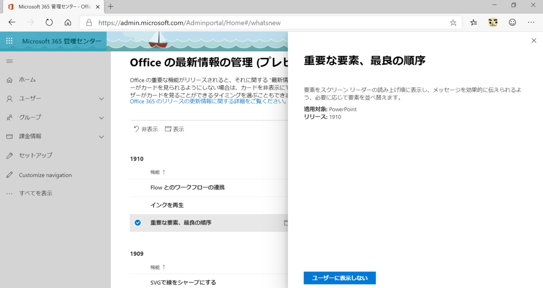
Task: Click the ユーザーに表示しない button
Action: tap(339, 278)
